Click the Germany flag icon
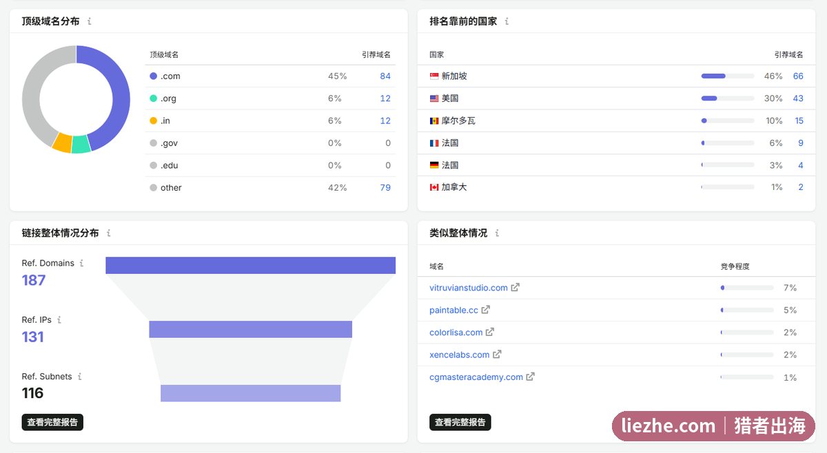Image resolution: width=827 pixels, height=453 pixels. (434, 165)
